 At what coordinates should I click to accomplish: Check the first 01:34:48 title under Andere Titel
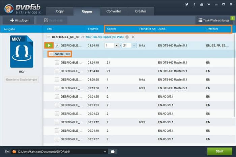click(57, 63)
